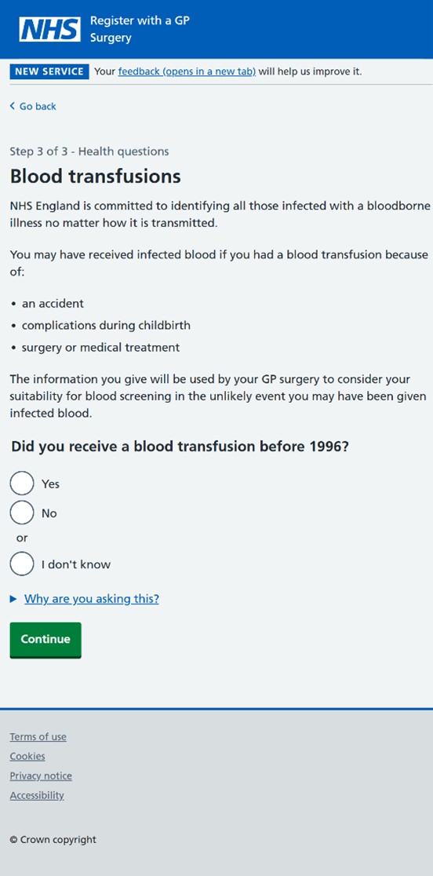
Task: Open the Cookies footer link
Action: (x=27, y=757)
